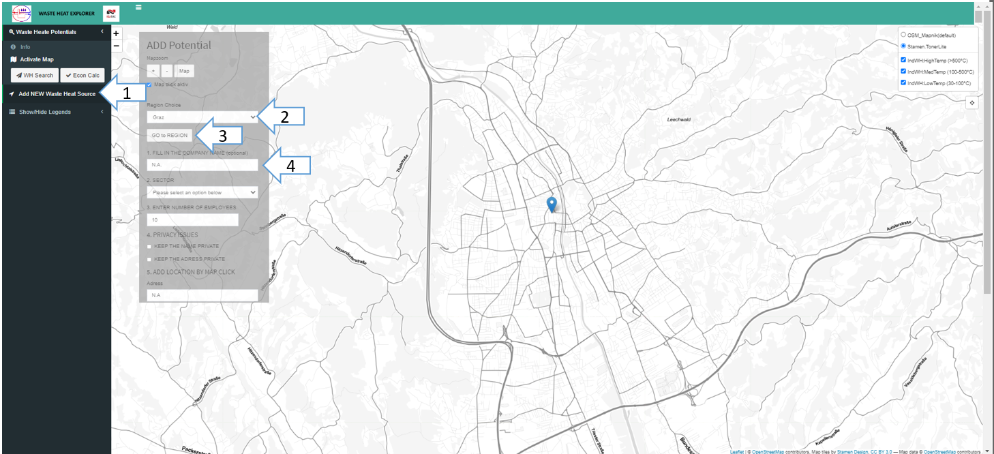The image size is (994, 454).
Task: Open the Stamen Design attribution link
Action: coord(852,451)
